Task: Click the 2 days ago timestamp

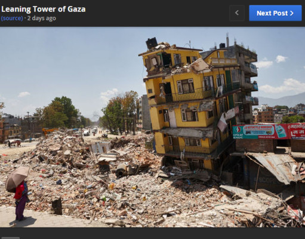Action: [x=42, y=19]
